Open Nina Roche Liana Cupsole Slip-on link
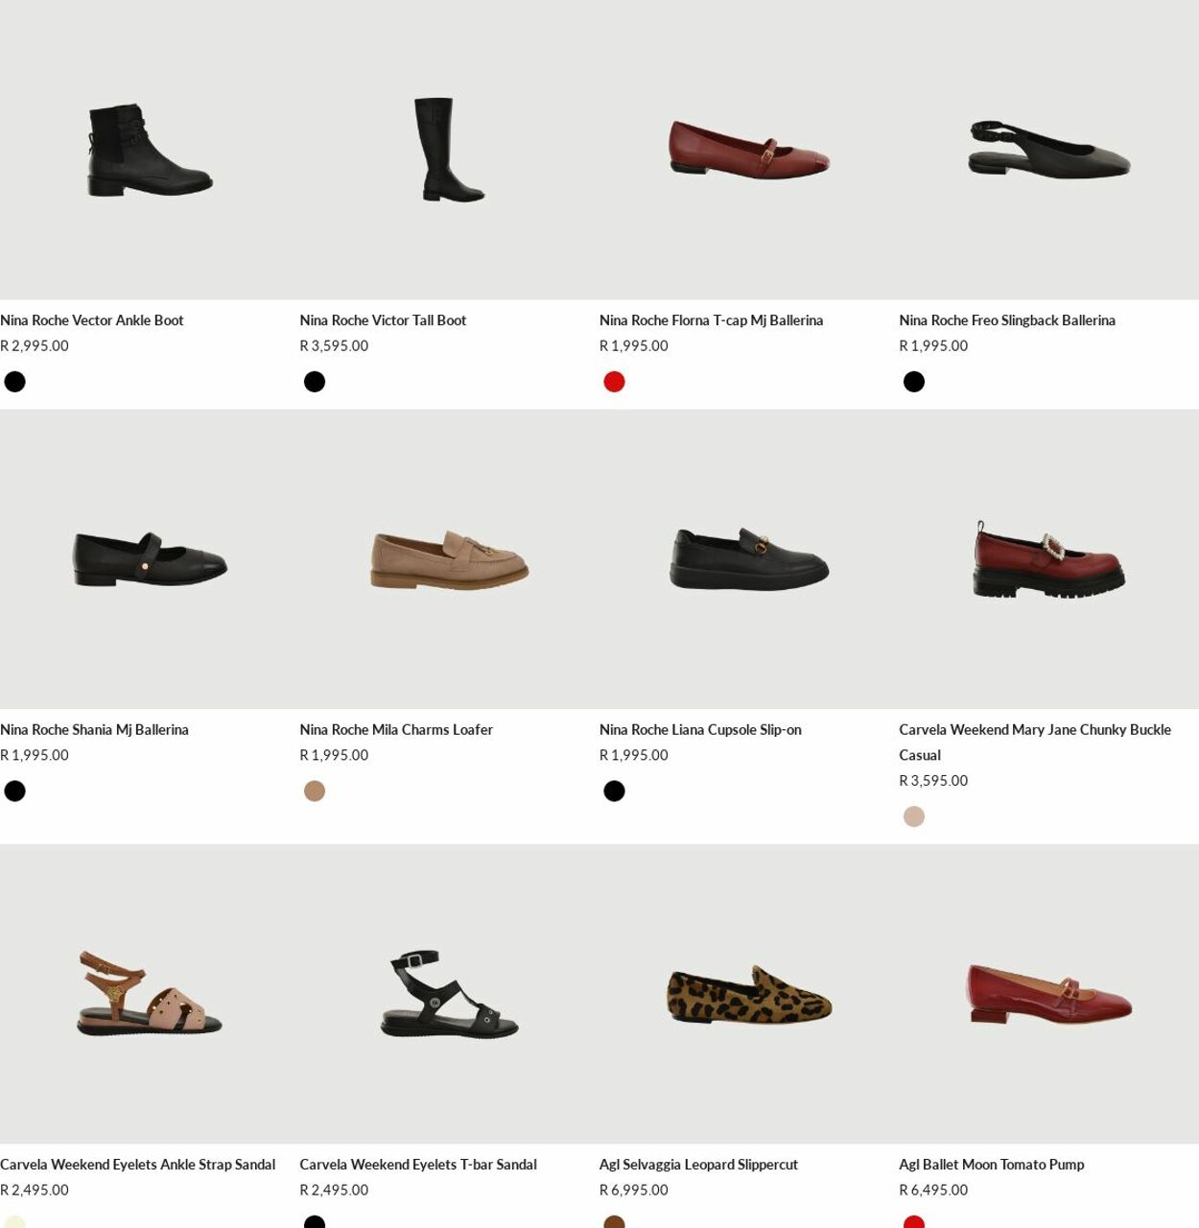The image size is (1199, 1228). click(700, 730)
